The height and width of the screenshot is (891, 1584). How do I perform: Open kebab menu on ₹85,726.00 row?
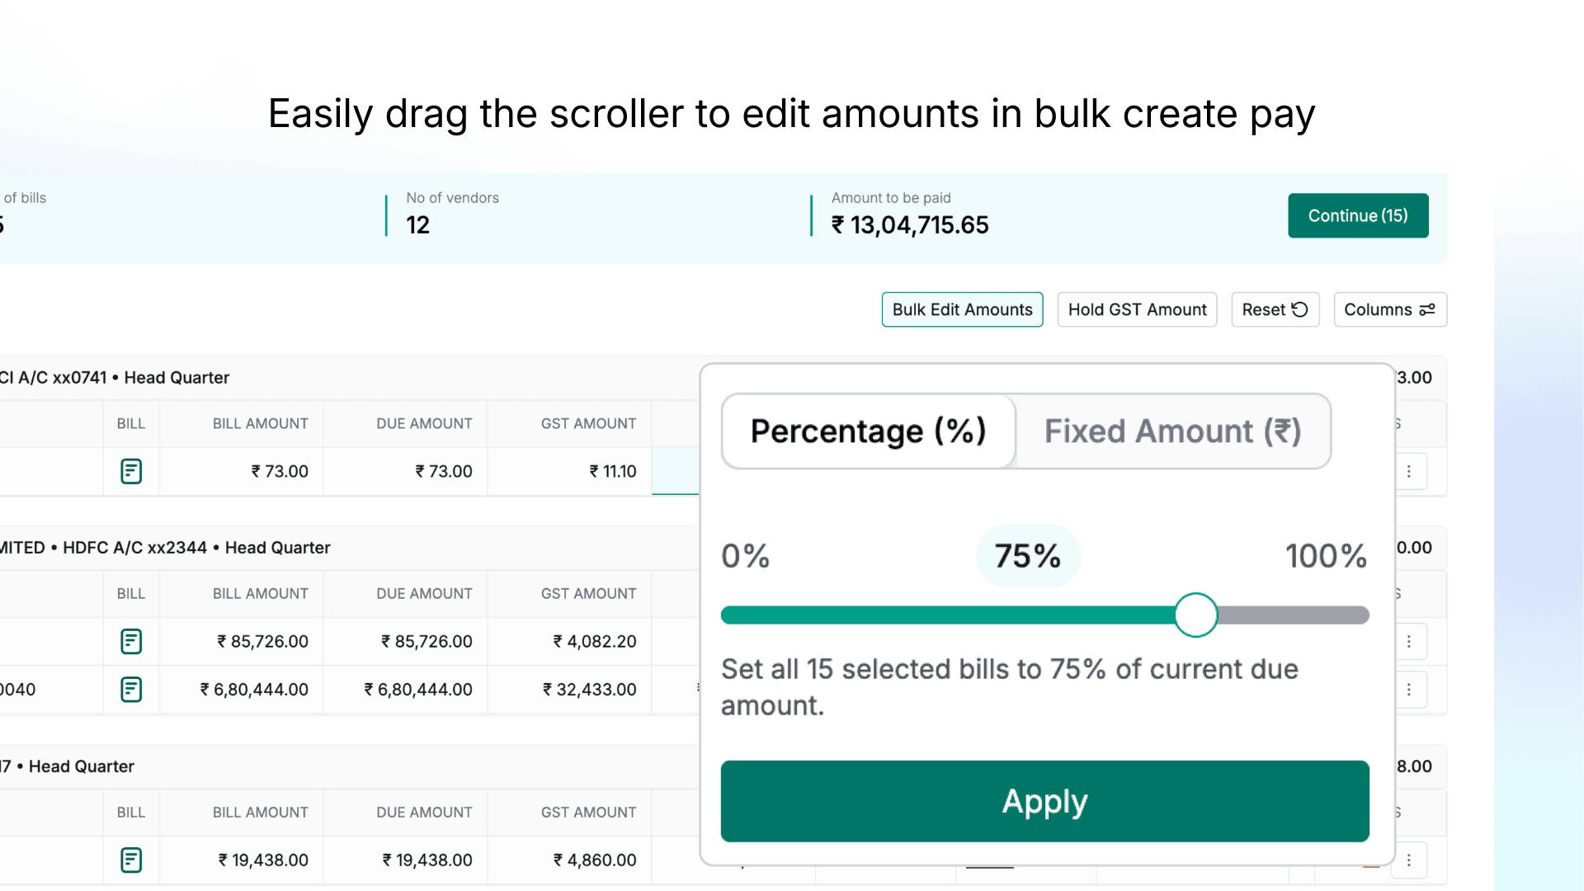(x=1410, y=641)
